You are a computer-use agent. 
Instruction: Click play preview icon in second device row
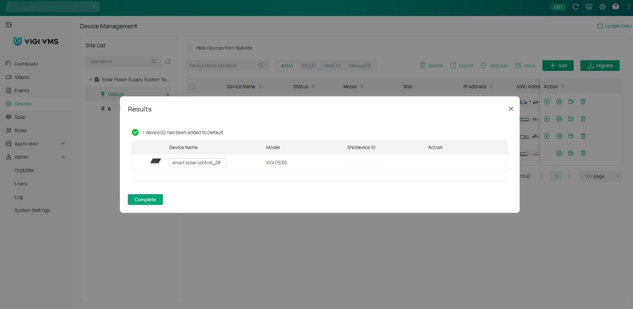click(x=547, y=119)
